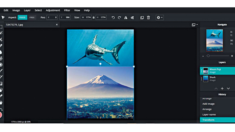Screen dimensions: 235x132
Task: Set aspect to FIXED
Action: [x=22, y=18]
